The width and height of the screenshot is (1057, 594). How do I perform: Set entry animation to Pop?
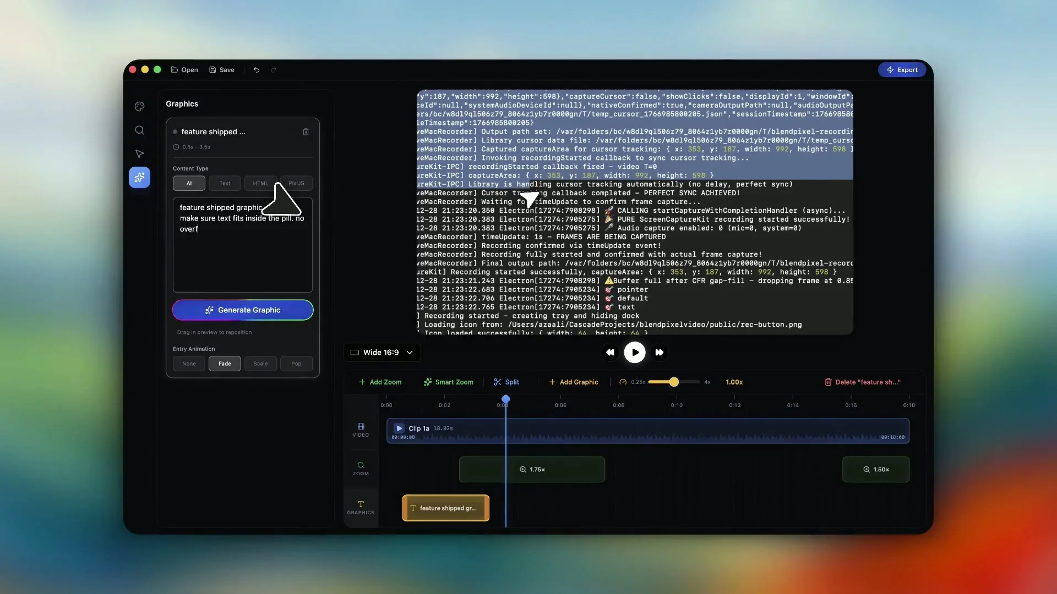296,364
